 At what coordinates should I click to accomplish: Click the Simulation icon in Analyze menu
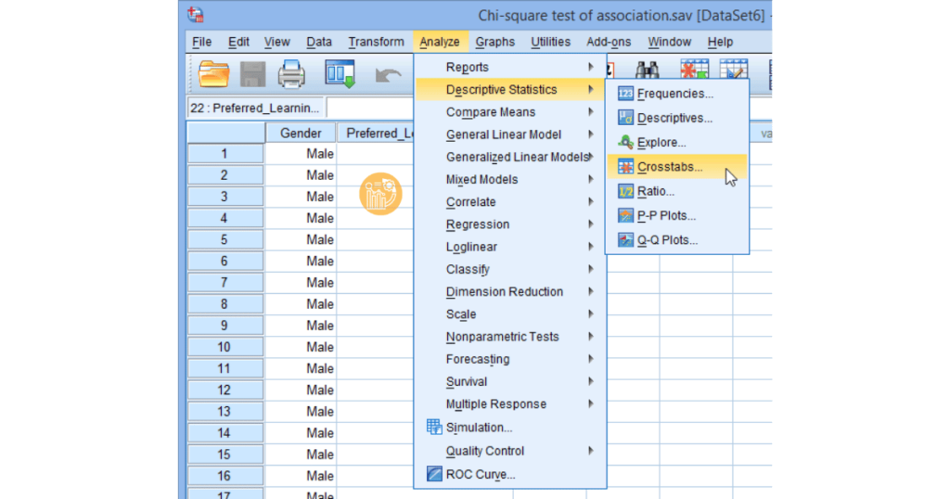tap(434, 427)
